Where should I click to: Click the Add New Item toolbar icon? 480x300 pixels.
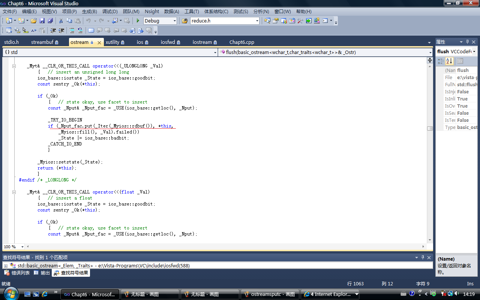point(21,21)
